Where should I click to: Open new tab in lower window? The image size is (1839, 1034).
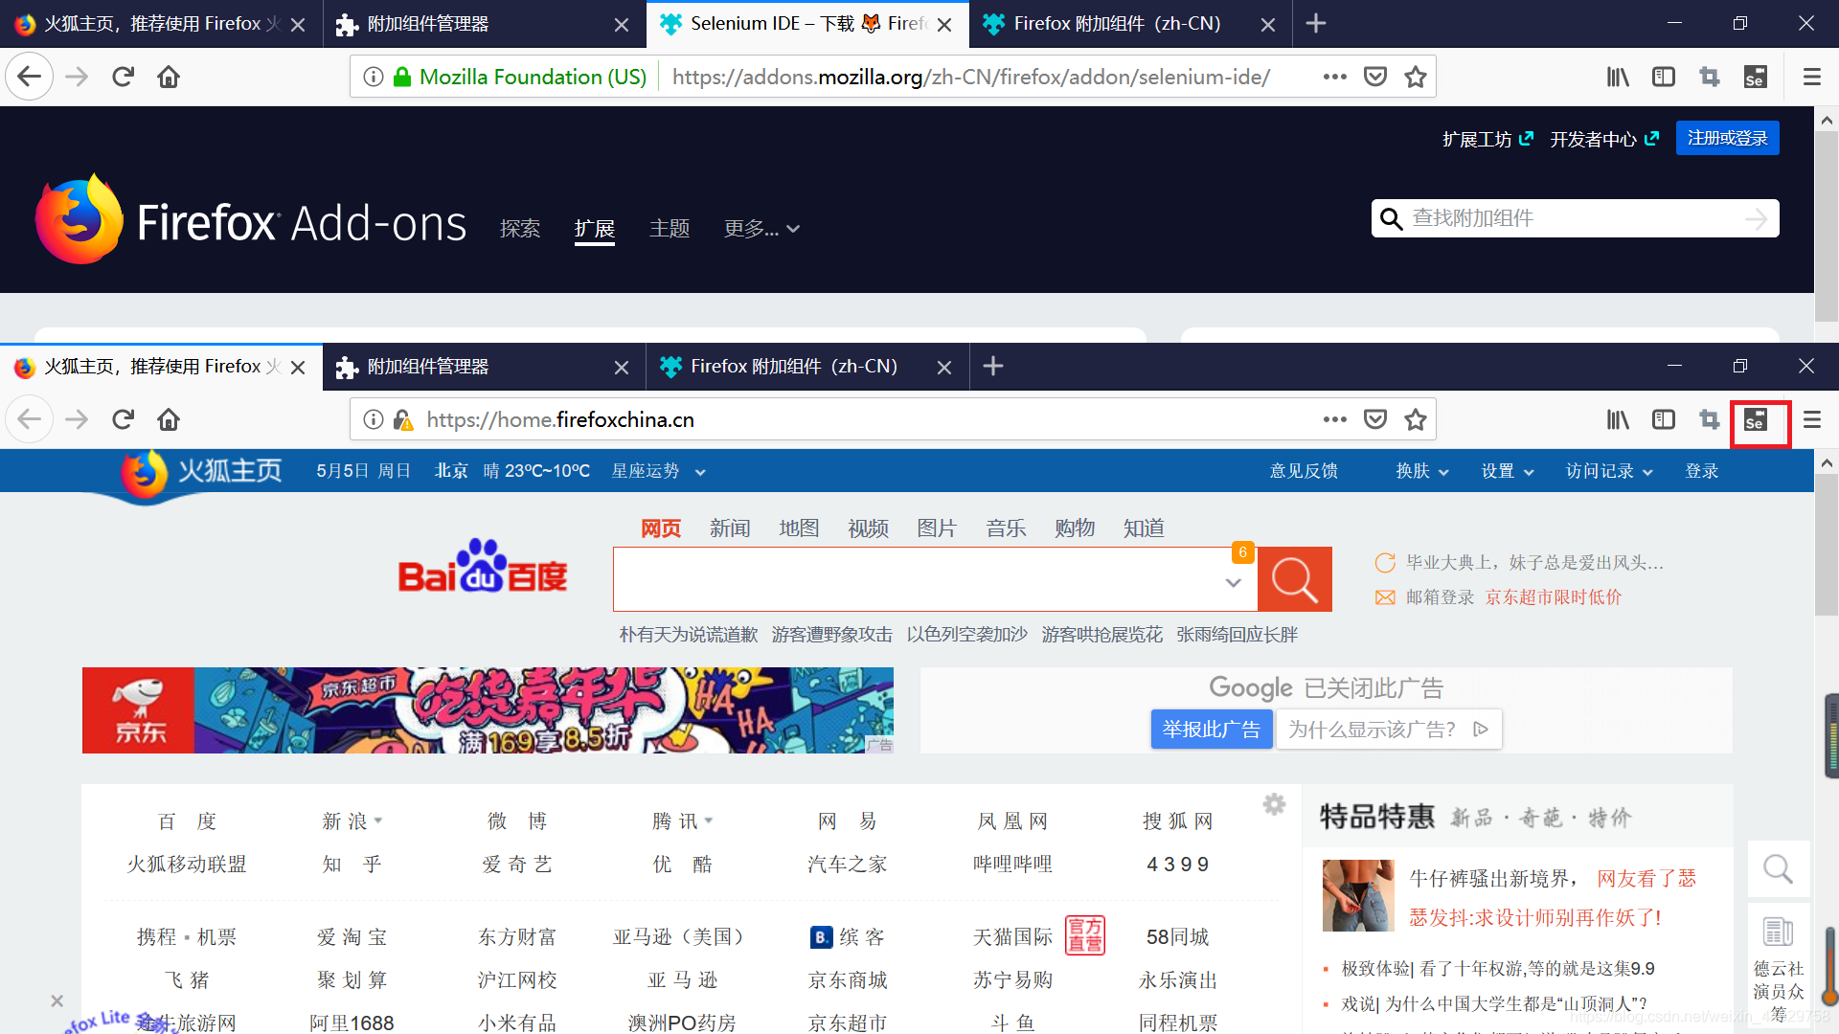tap(993, 366)
